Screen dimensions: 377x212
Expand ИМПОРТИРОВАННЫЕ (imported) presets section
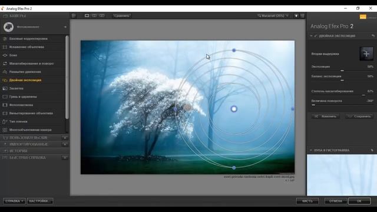[28, 144]
